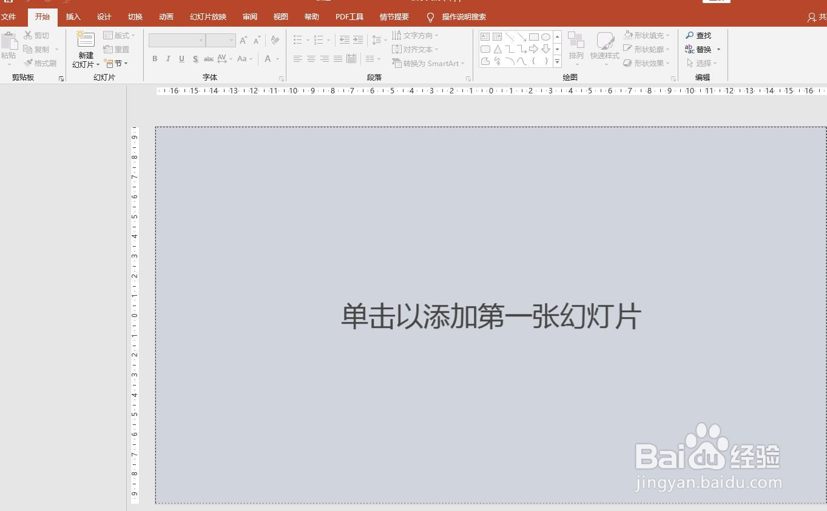Viewport: 827px width, 511px height.
Task: Select the right arrow shape
Action: coord(534,49)
